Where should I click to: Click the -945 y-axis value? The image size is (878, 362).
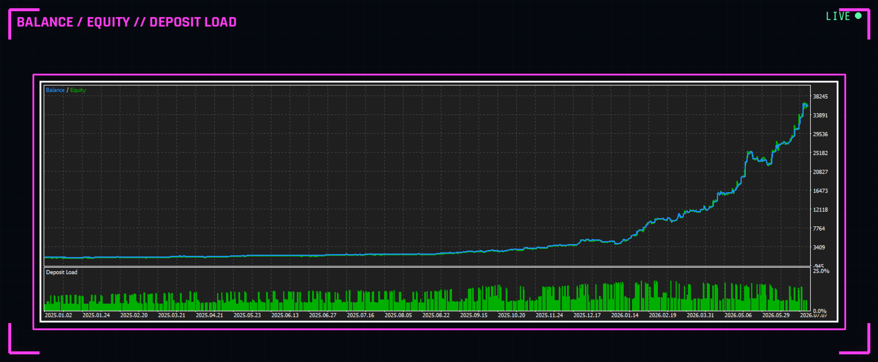pos(818,266)
